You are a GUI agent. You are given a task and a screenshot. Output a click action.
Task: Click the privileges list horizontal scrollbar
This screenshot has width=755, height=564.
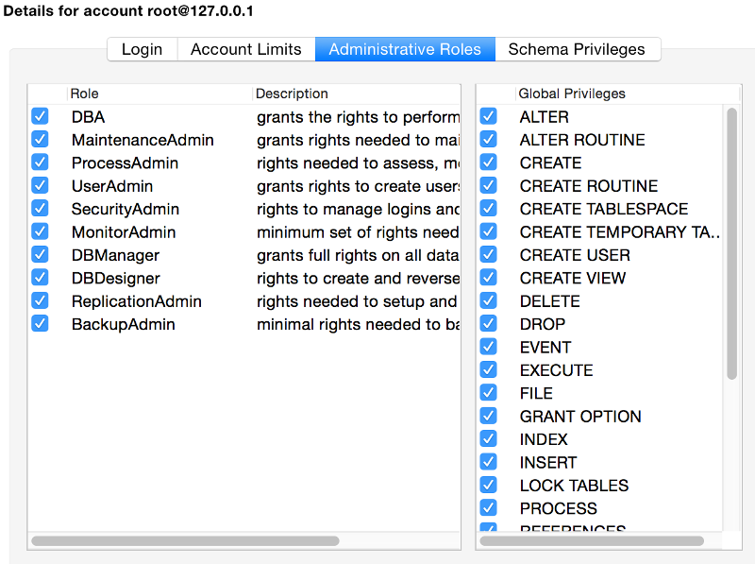592,541
